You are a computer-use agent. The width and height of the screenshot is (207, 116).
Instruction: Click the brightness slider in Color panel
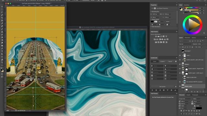click(191, 13)
